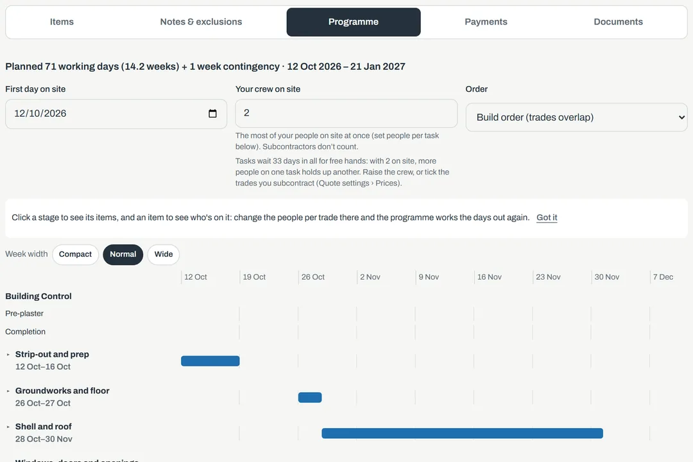Set week width to Compact

[x=75, y=254]
